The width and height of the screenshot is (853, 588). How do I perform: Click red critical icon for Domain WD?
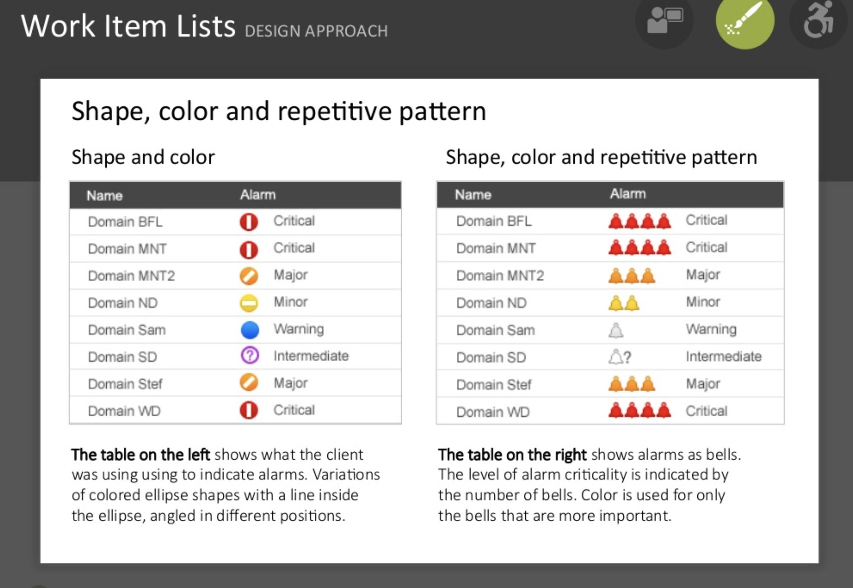(249, 410)
